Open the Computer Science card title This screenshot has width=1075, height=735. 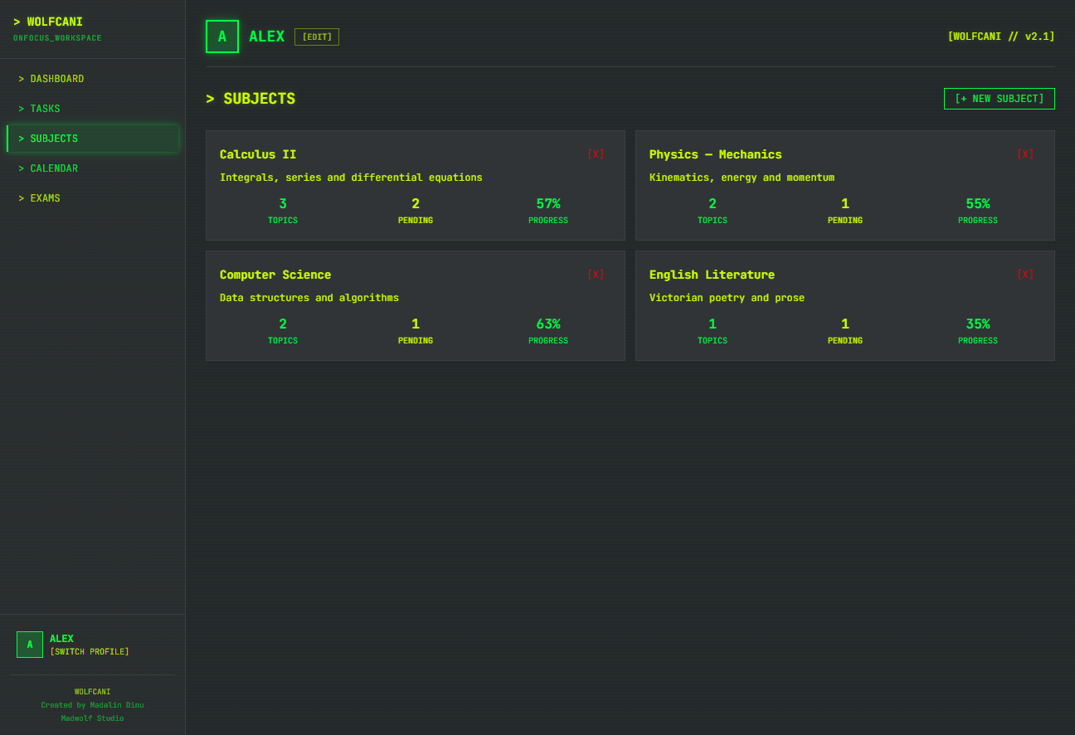point(275,275)
